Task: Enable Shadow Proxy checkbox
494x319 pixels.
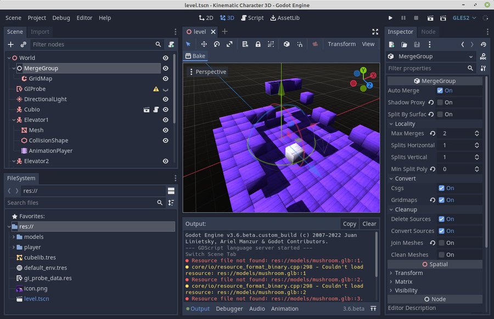Action: [440, 102]
